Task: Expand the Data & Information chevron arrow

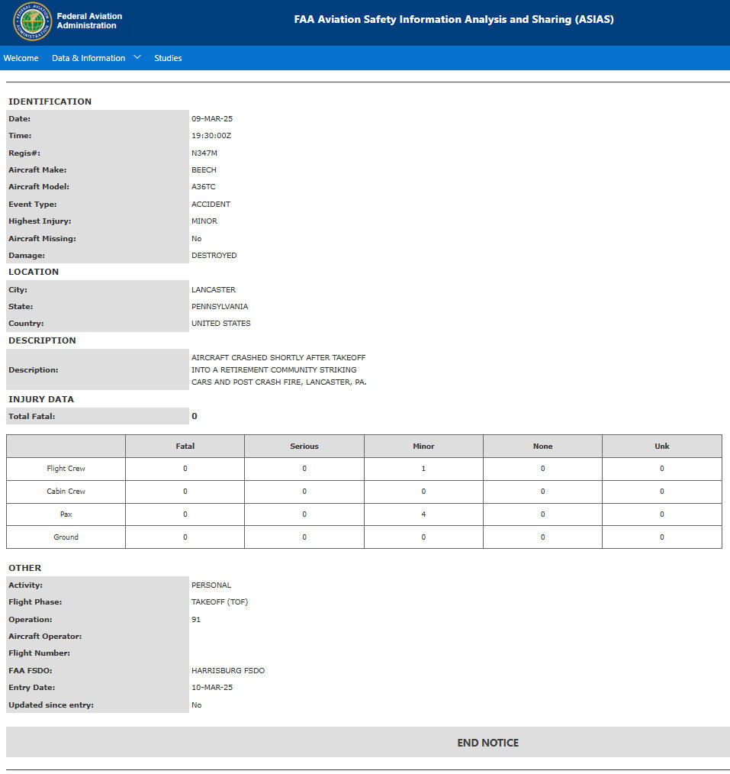Action: (137, 57)
